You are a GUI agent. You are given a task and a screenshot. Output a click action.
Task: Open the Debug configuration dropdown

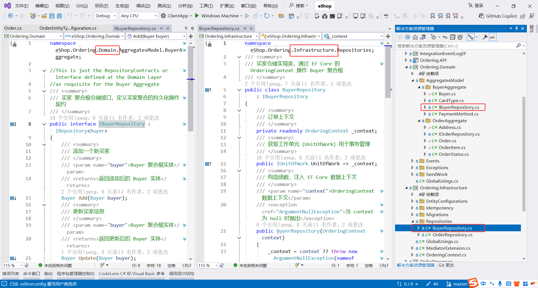coord(106,16)
